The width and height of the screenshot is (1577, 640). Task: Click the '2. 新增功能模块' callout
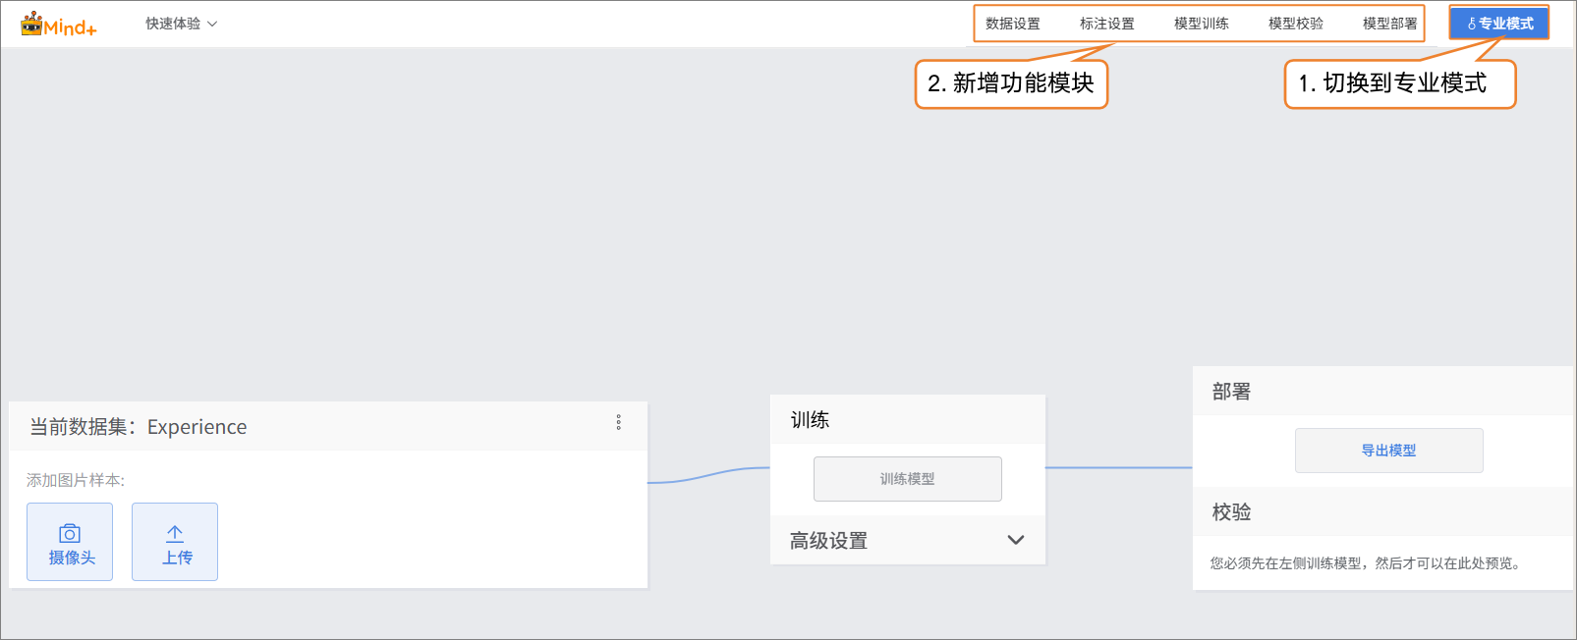click(1011, 84)
